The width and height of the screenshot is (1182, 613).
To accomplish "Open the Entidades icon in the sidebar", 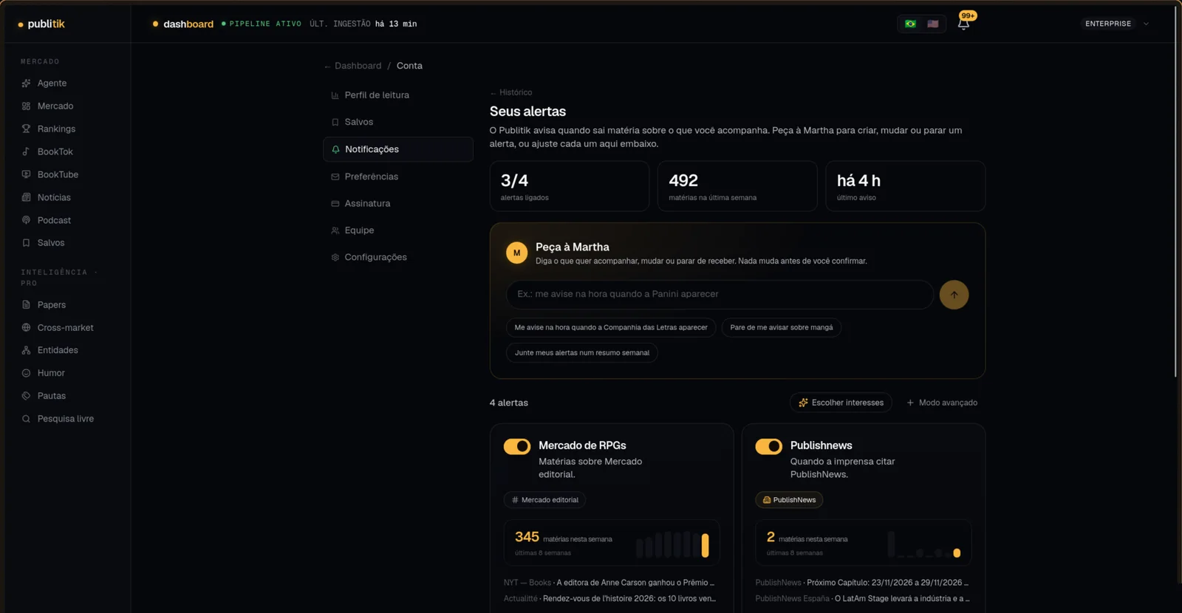I will pos(26,350).
